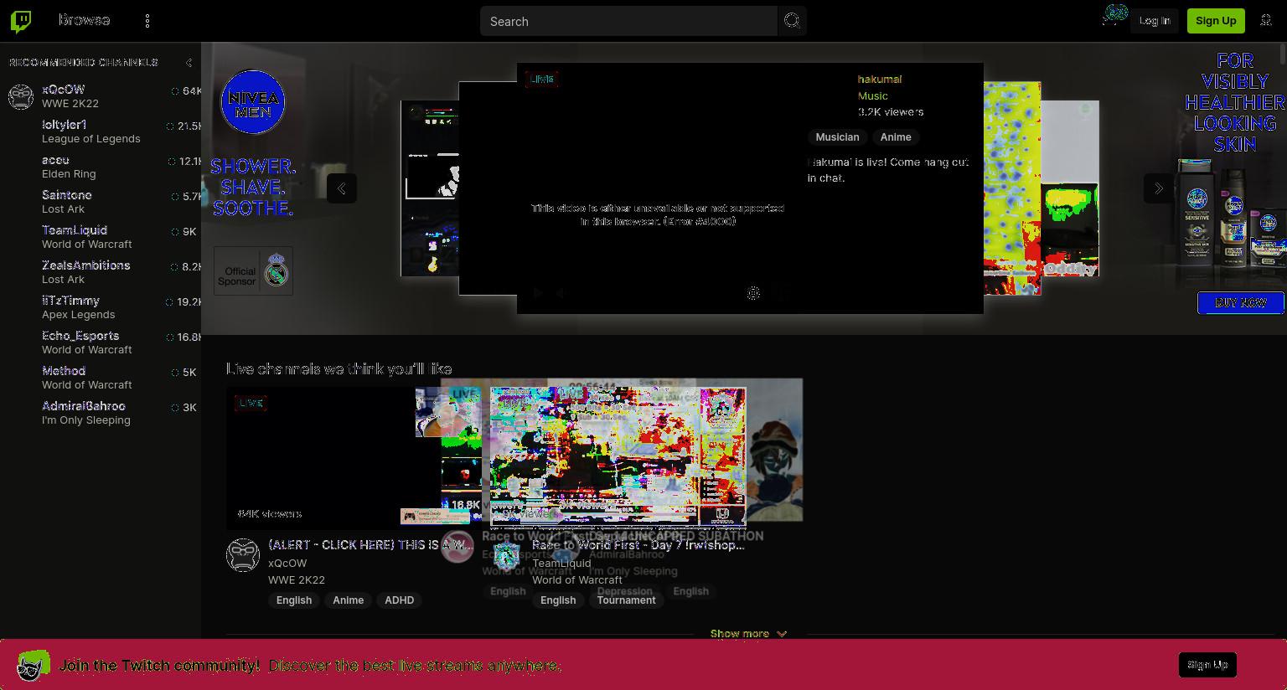Select left carousel stream thumbnail

pos(430,188)
